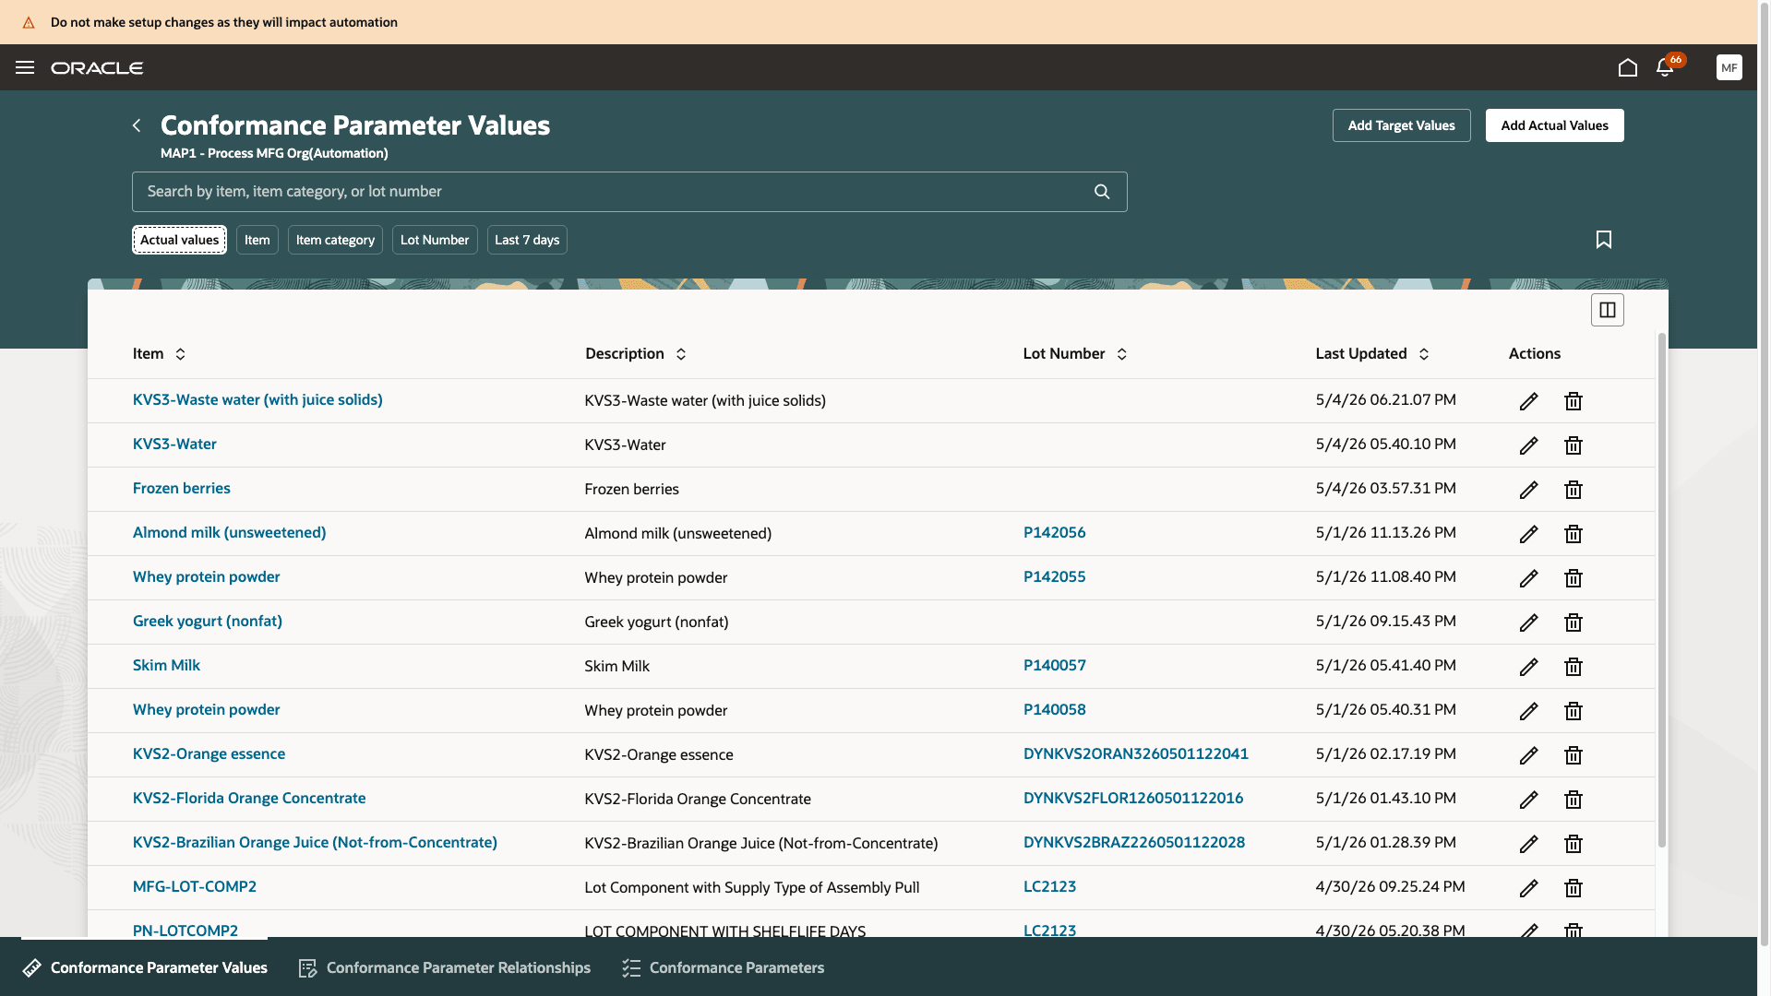1771x996 pixels.
Task: Open the Skim Milk item link
Action: click(x=166, y=665)
